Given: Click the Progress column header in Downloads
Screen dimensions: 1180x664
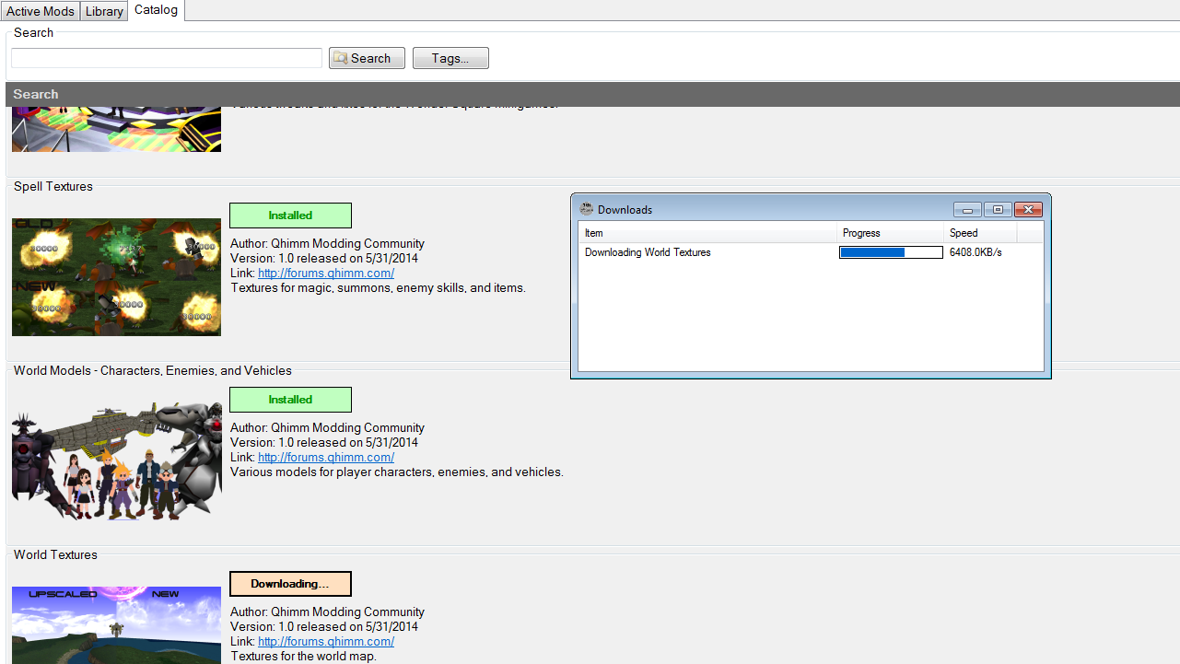Looking at the screenshot, I should (x=891, y=233).
